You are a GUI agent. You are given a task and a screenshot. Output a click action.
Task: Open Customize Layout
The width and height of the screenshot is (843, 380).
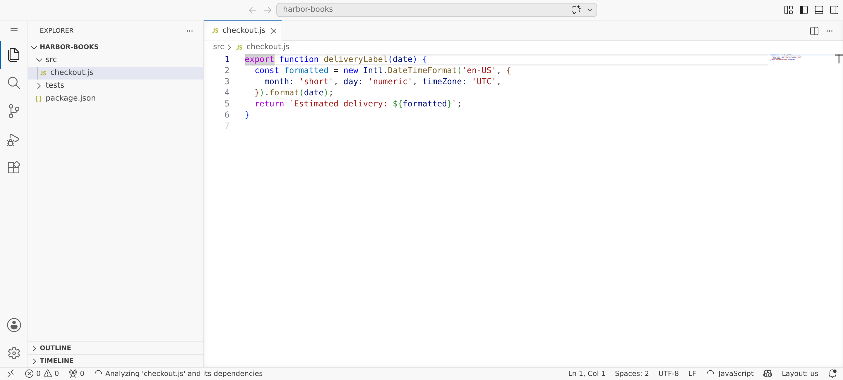coord(788,10)
